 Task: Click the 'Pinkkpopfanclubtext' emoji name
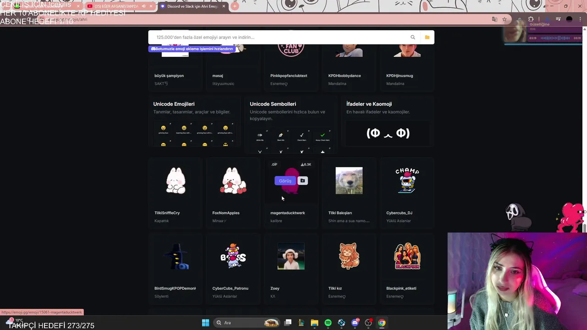click(289, 76)
